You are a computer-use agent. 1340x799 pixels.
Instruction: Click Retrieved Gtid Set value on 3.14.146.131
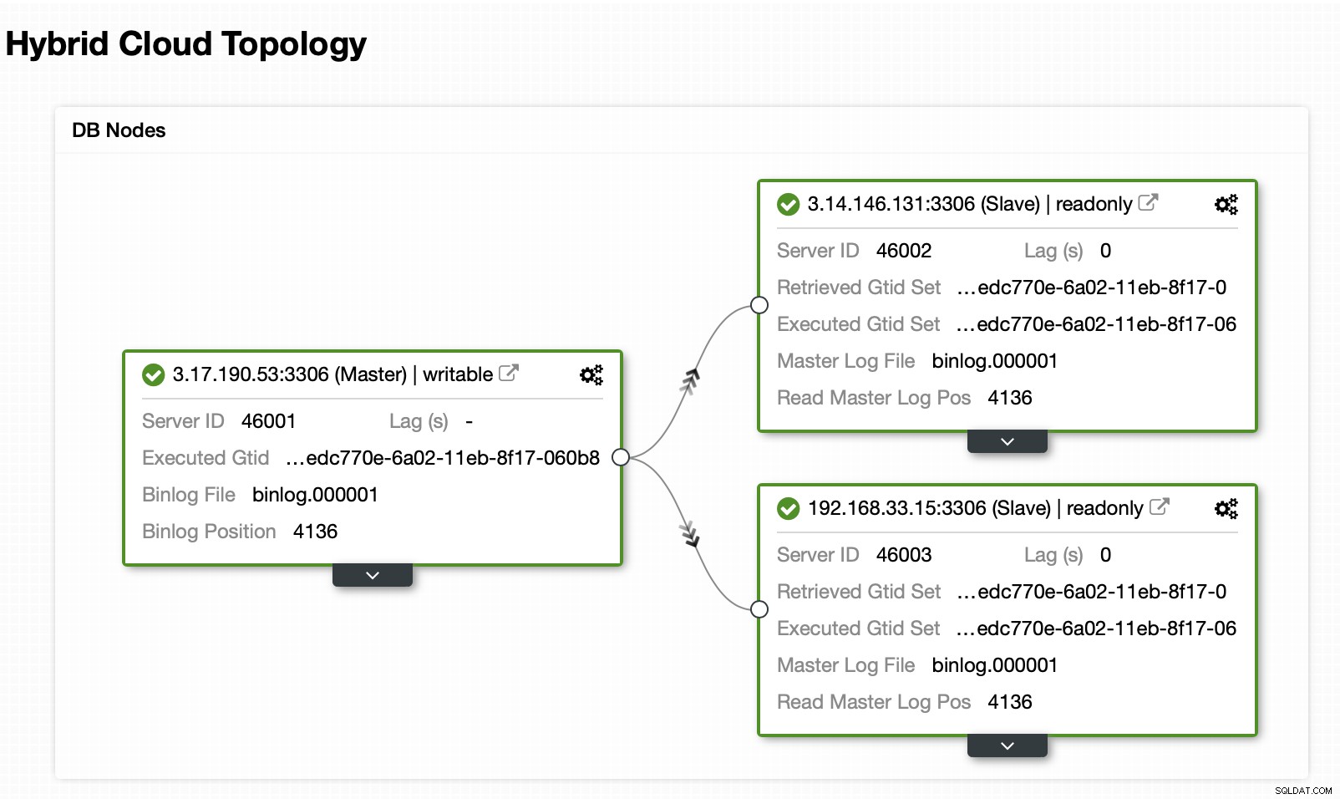click(x=1092, y=288)
